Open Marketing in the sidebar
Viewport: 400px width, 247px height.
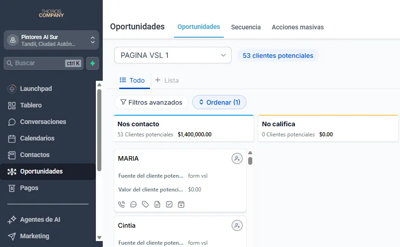pos(48,236)
